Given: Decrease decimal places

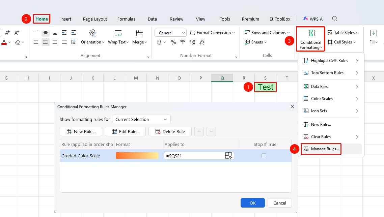Looking at the screenshot, I should tap(202, 42).
